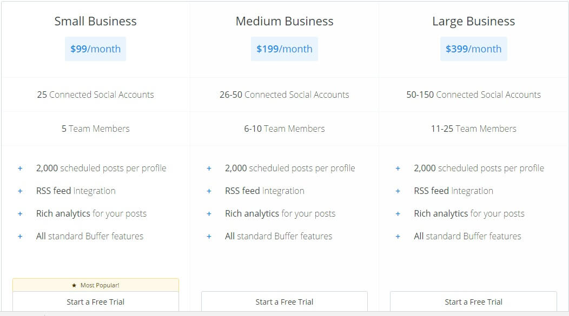The image size is (569, 316).
Task: Expand Medium Business RSS feed integration plus
Action: pyautogui.click(x=209, y=191)
